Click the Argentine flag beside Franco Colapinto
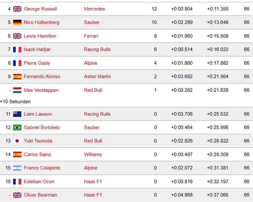This screenshot has width=253, height=202. 17,168
